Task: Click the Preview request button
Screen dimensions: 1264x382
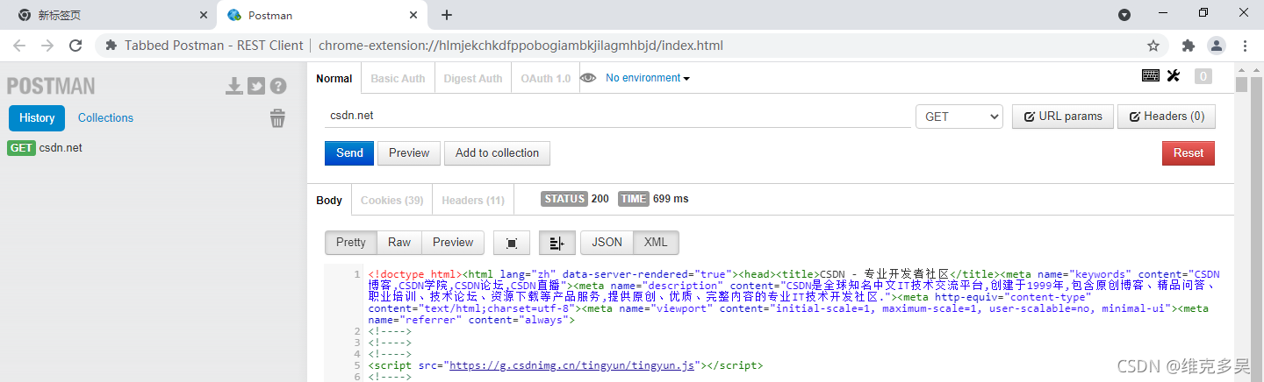Action: pyautogui.click(x=409, y=152)
